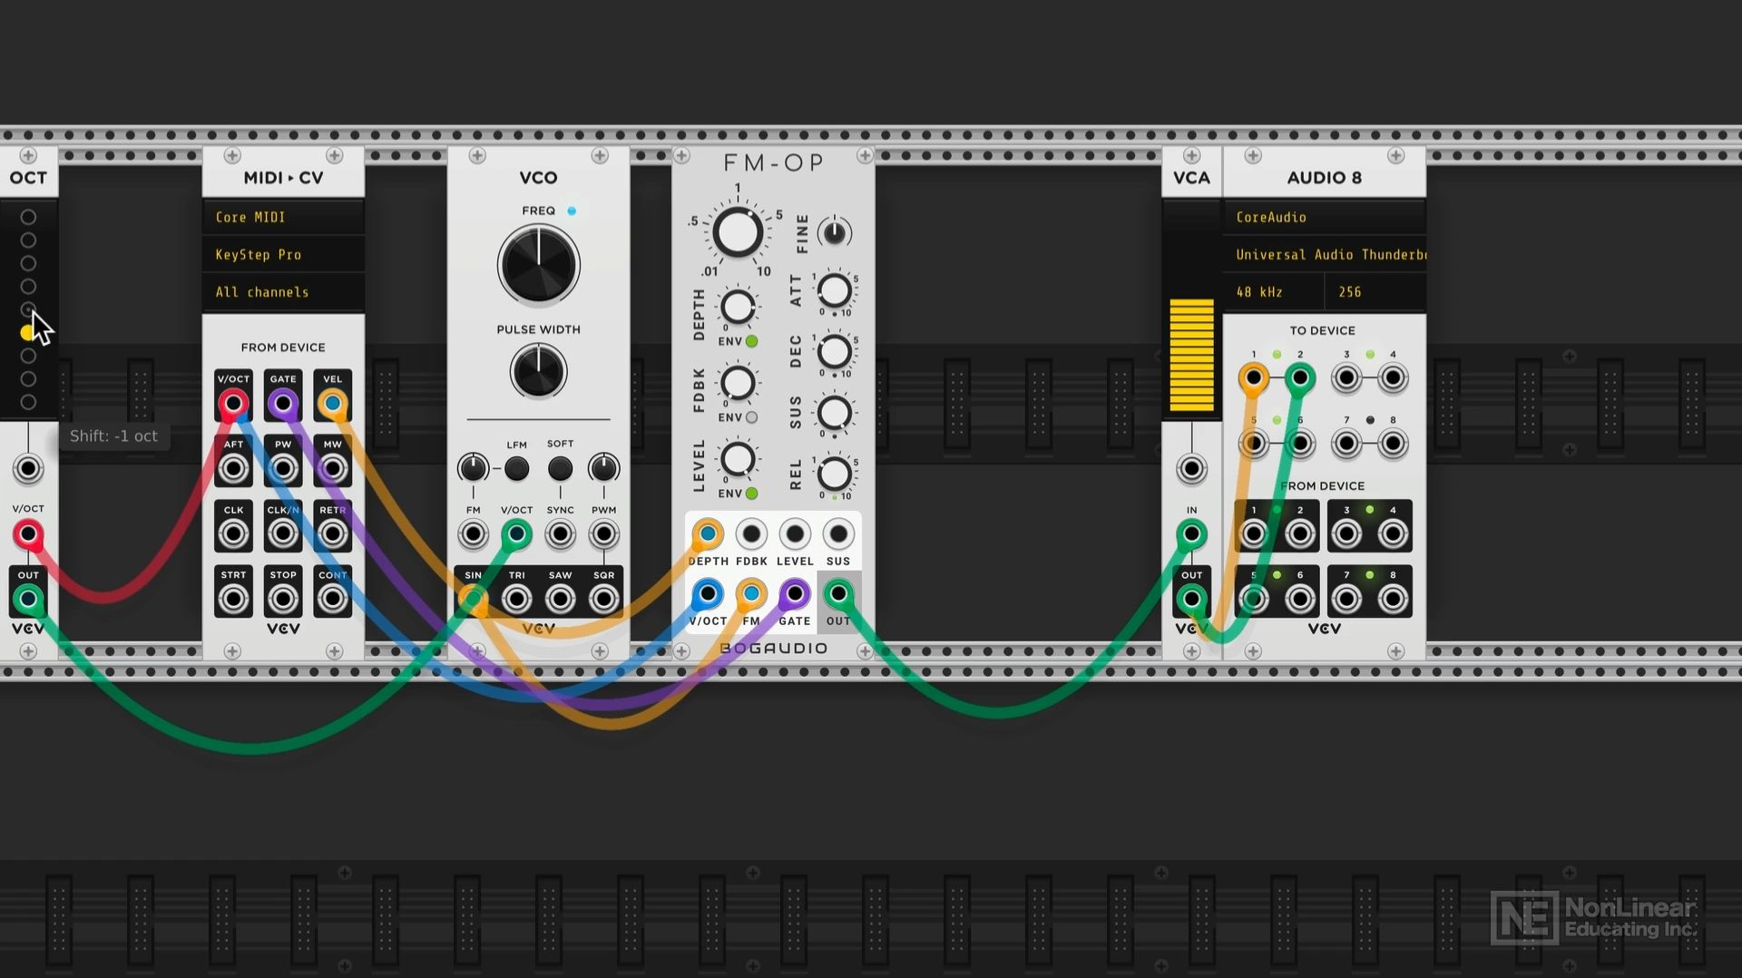Click the SUS CV input port on FM-OP
The height and width of the screenshot is (978, 1742).
tap(838, 534)
